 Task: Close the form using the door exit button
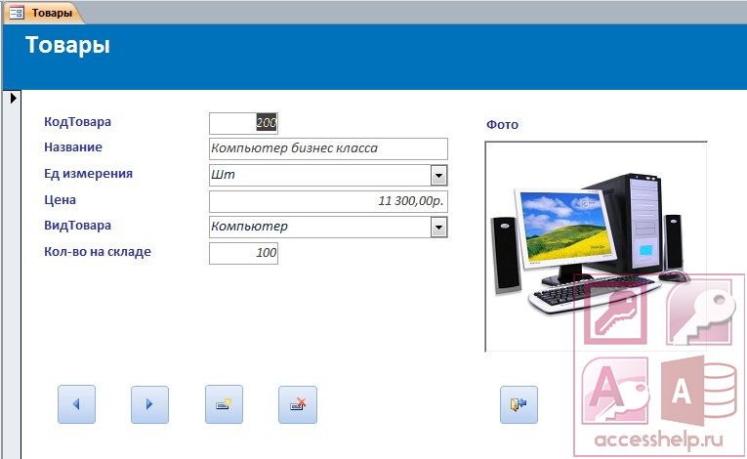[x=519, y=404]
